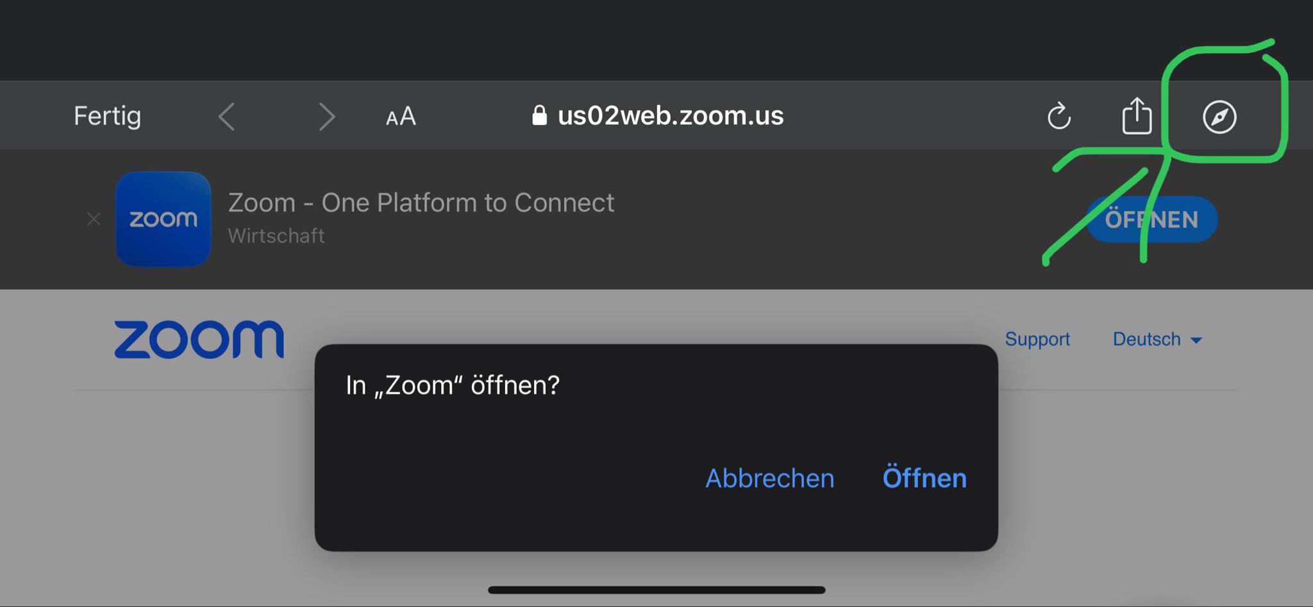The width and height of the screenshot is (1313, 607).
Task: Open the share sheet icon
Action: pos(1137,116)
